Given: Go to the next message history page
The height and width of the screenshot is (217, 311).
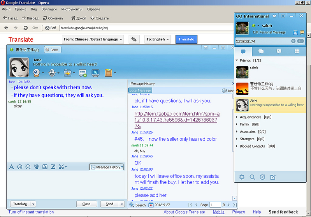Looking at the screenshot, I should point(229,205).
